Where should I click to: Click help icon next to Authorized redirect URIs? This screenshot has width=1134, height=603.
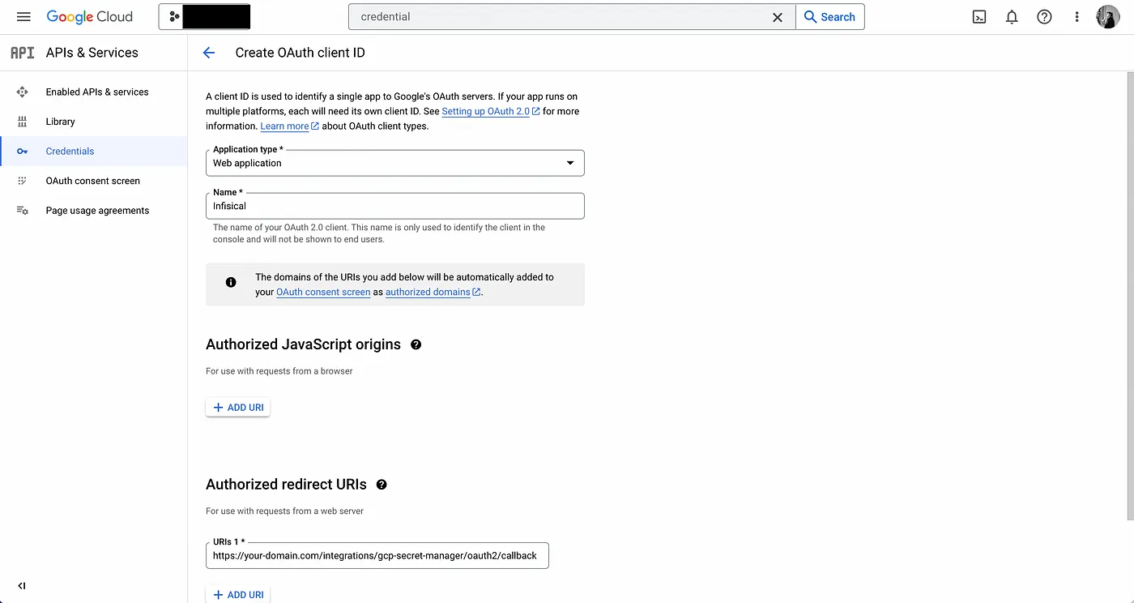point(382,485)
